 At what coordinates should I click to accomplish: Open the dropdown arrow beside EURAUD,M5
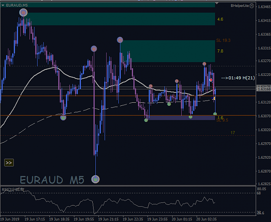point(3,5)
